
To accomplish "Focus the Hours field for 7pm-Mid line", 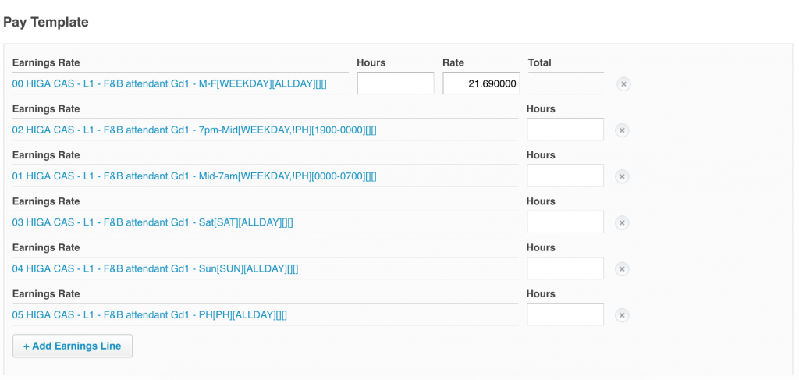I will pos(565,130).
